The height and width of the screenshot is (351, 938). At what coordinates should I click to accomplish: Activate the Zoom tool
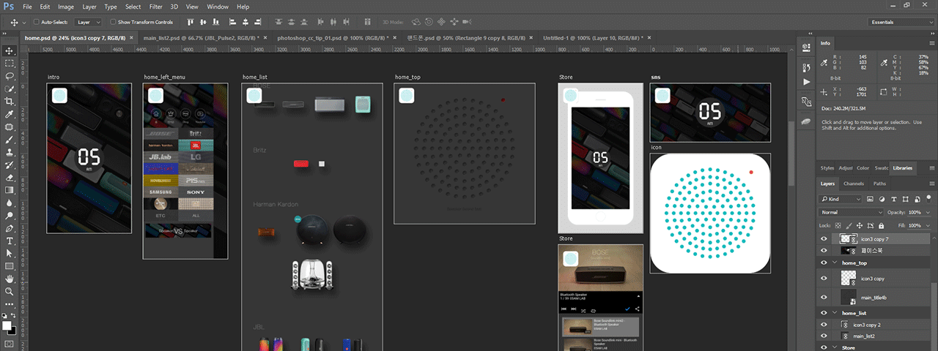click(10, 291)
